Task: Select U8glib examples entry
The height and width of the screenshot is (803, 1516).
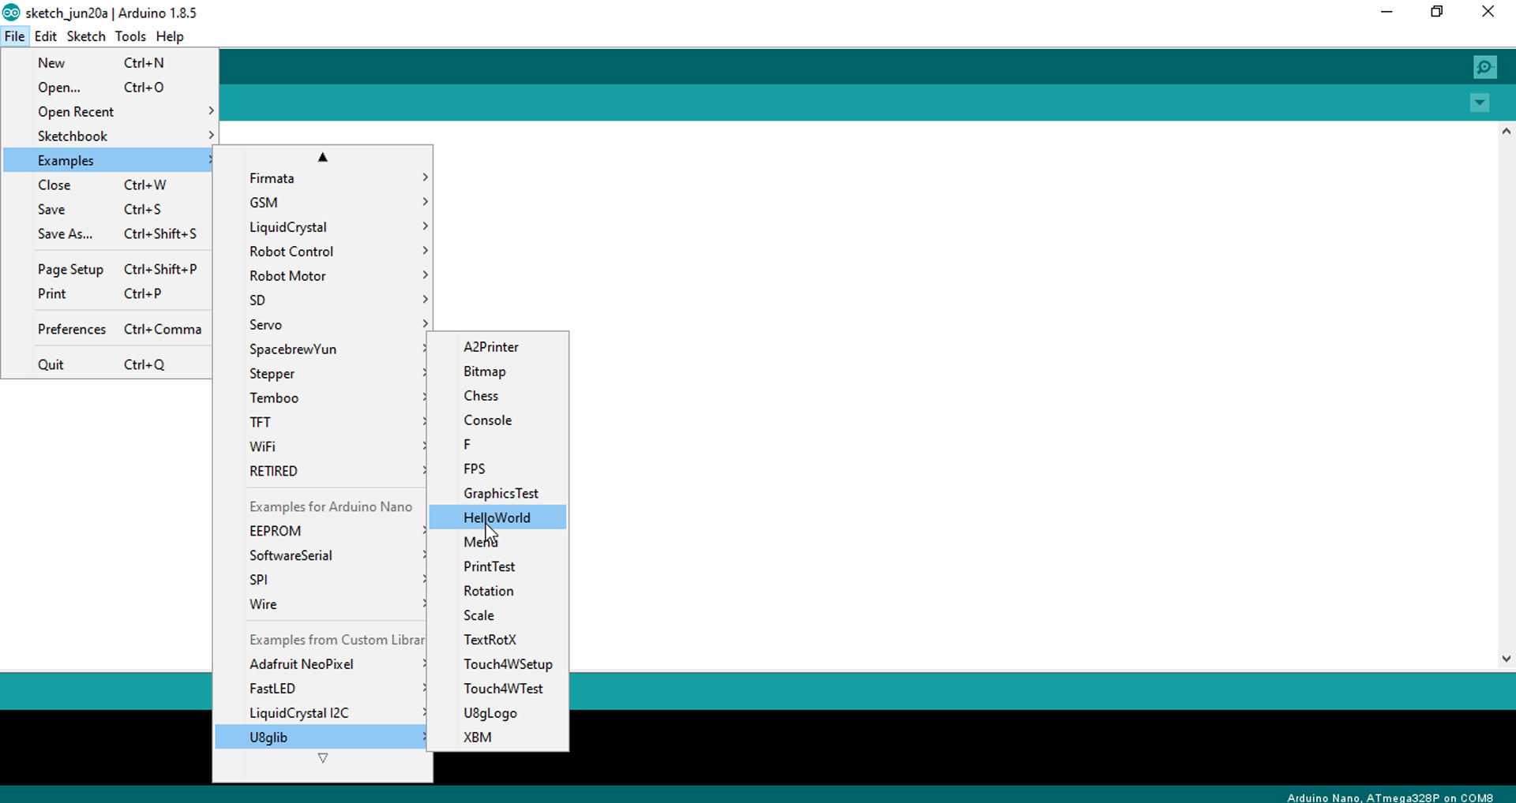Action: tap(321, 738)
